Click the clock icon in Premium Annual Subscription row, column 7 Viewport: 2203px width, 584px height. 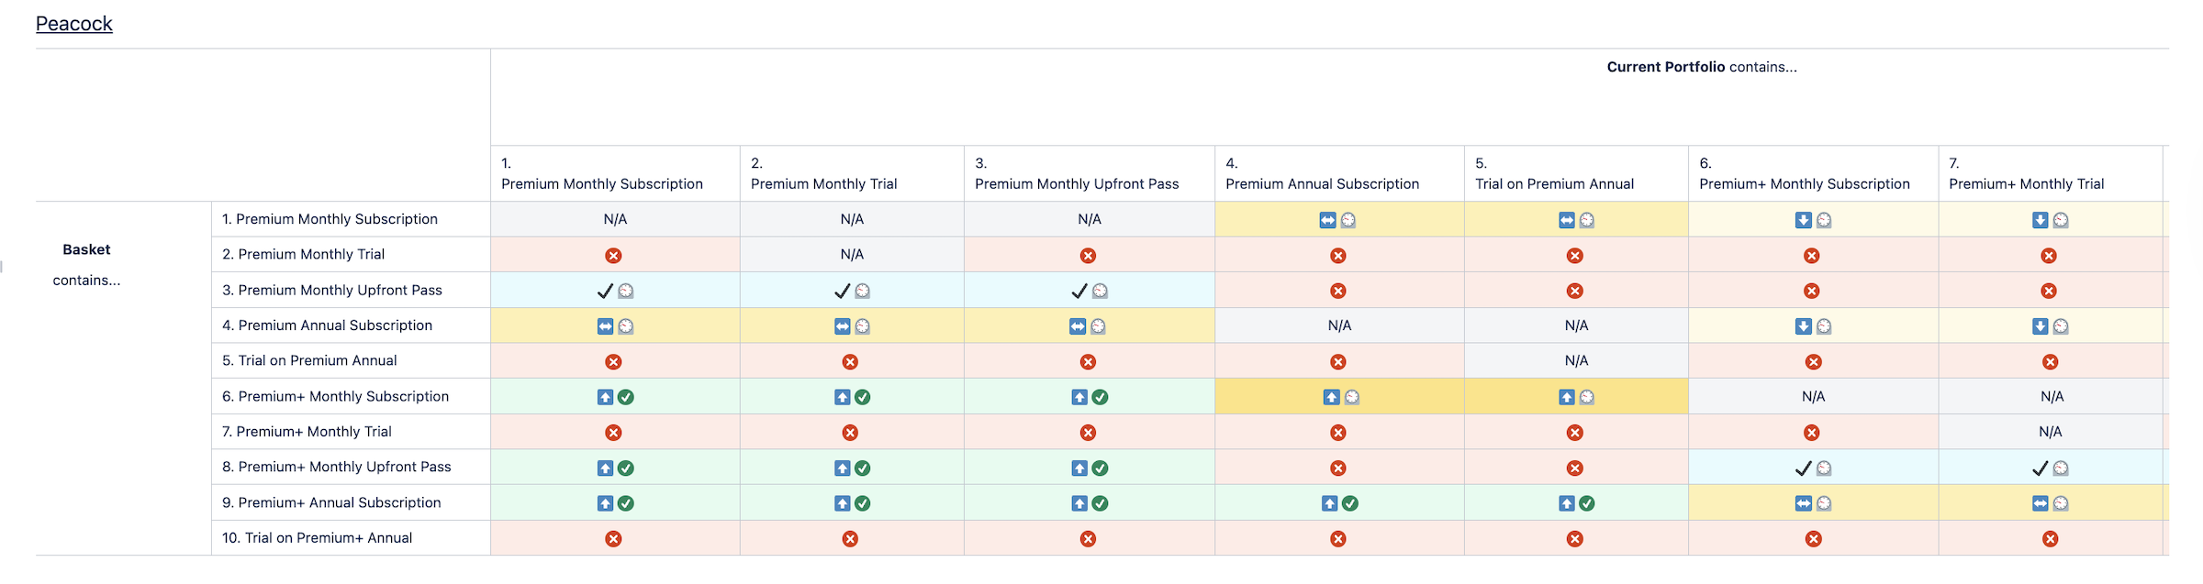pos(2061,326)
